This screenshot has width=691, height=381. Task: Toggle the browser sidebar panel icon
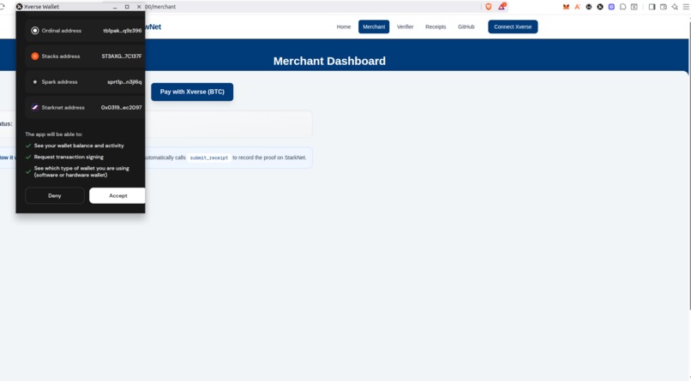pyautogui.click(x=652, y=7)
